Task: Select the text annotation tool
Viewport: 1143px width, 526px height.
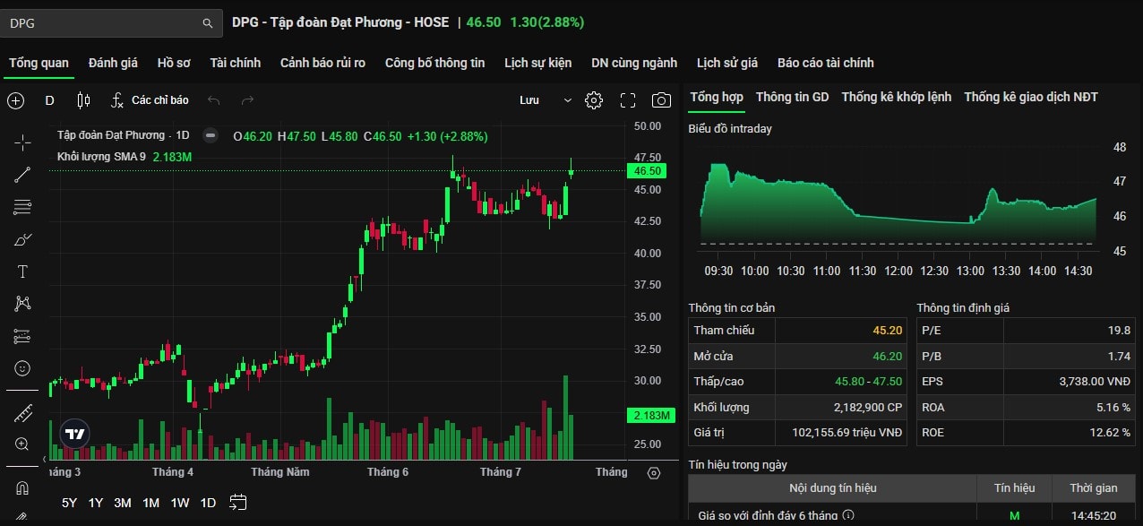Action: click(x=22, y=272)
